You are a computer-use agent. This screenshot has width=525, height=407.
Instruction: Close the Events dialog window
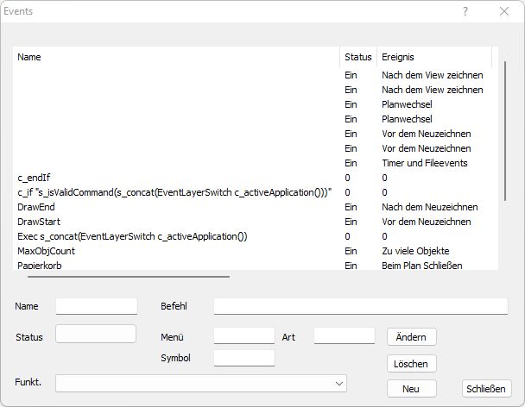(504, 12)
